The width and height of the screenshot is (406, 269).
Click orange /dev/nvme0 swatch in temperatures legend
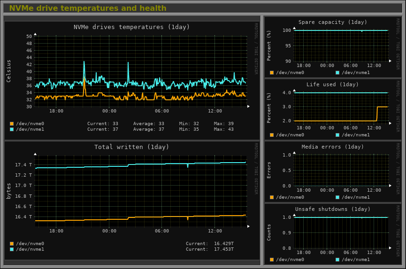(12, 124)
